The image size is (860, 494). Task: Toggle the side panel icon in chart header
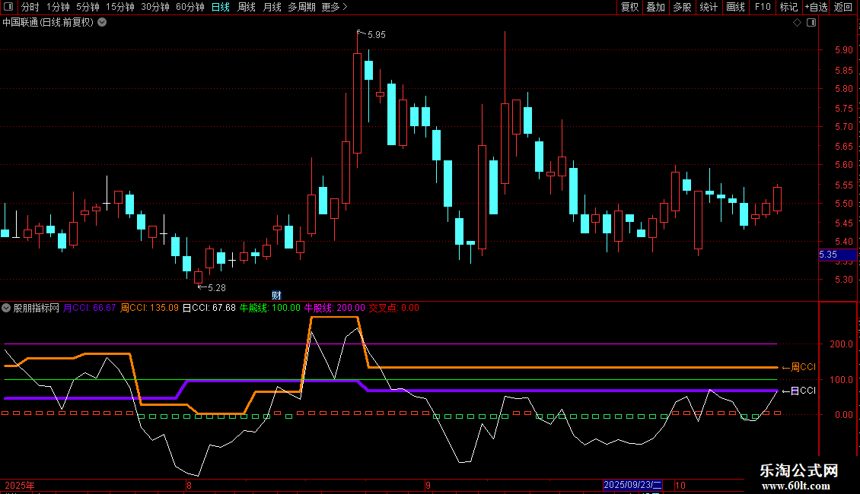click(x=811, y=23)
